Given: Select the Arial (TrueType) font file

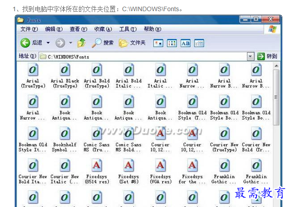Looking at the screenshot, I should point(33,76).
